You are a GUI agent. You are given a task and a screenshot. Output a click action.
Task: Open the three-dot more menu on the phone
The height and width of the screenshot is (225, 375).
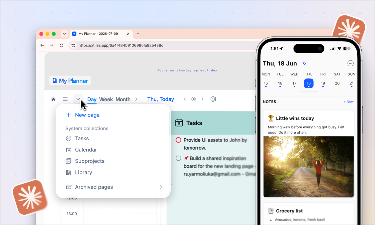(350, 63)
